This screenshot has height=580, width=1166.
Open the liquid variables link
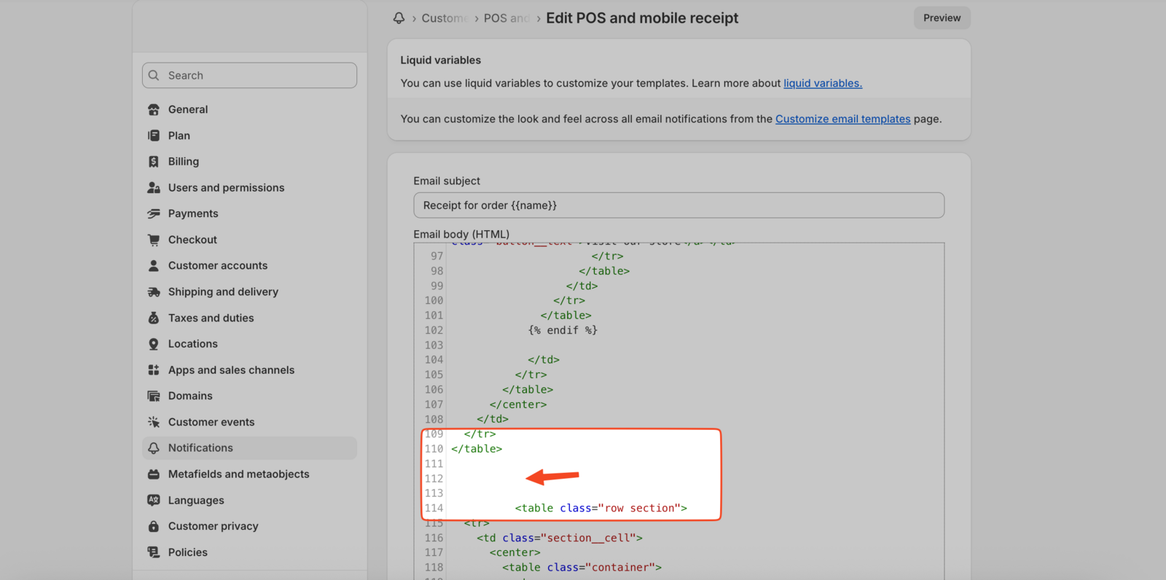point(823,83)
